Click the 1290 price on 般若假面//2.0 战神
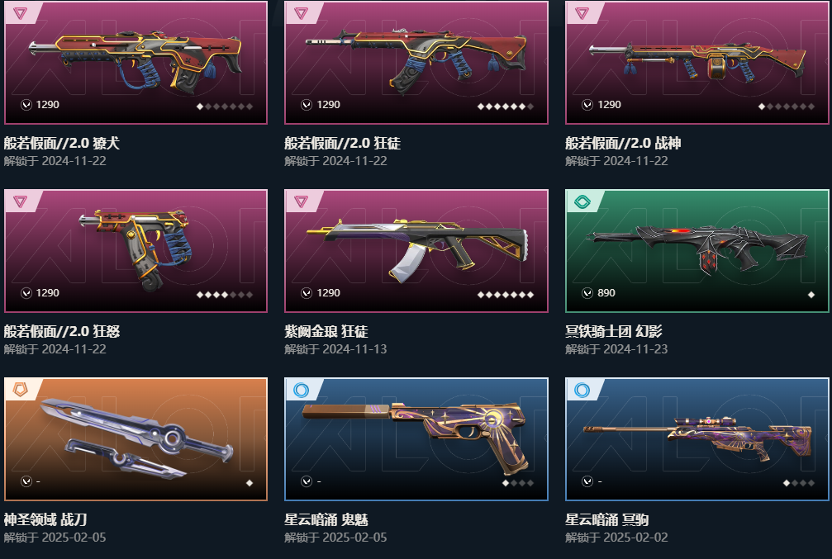 tap(609, 105)
